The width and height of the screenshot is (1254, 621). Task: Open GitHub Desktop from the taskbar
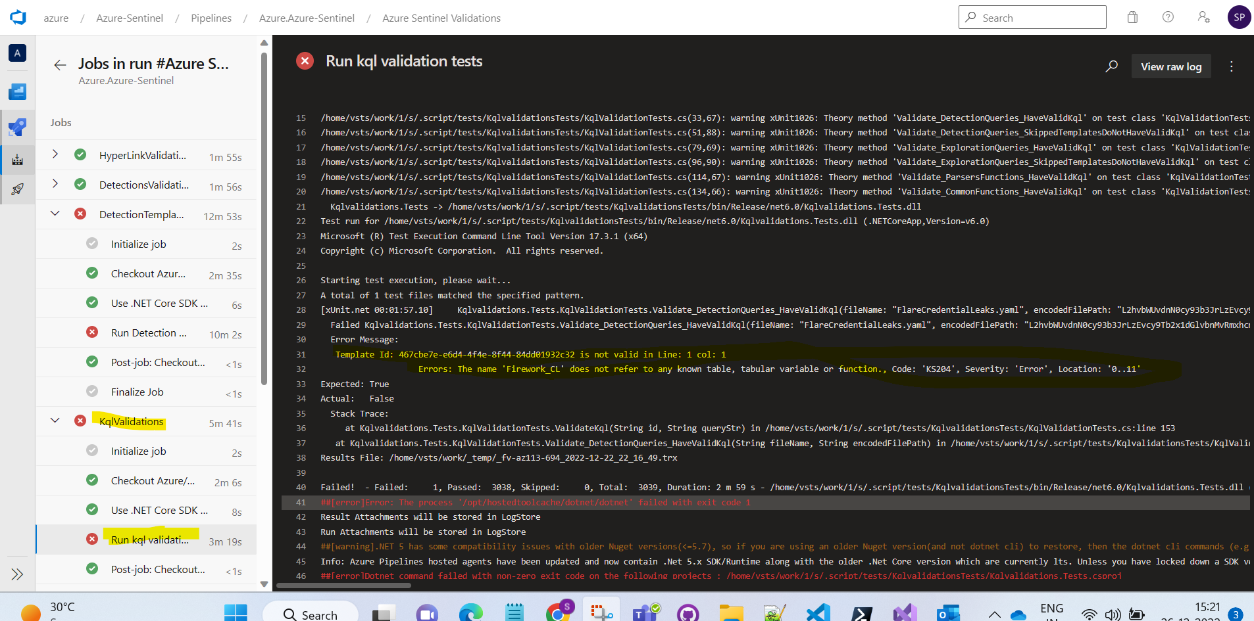[x=688, y=614]
